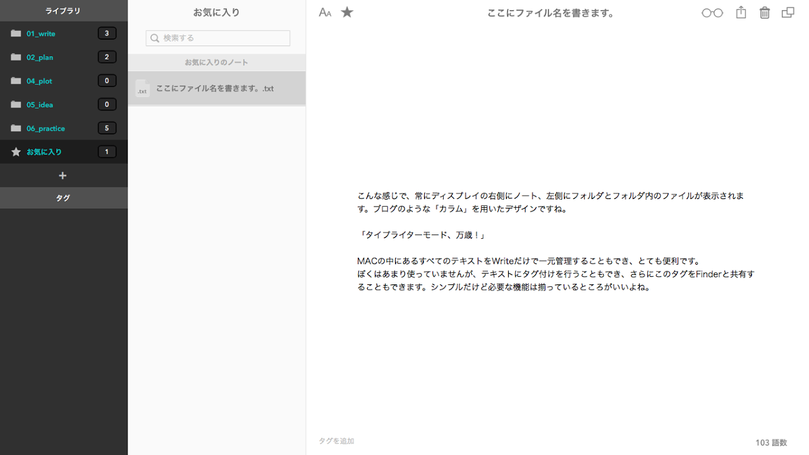Click the お気に入りのノート section header
This screenshot has height=455, width=809.
coord(217,63)
